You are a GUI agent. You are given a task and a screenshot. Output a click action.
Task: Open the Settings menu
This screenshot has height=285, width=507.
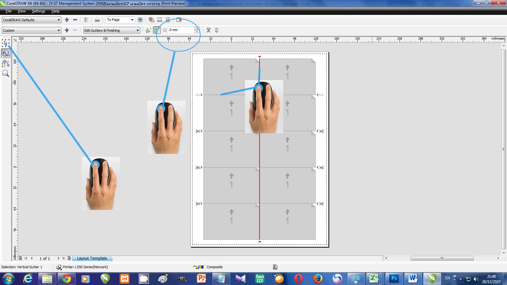[38, 11]
